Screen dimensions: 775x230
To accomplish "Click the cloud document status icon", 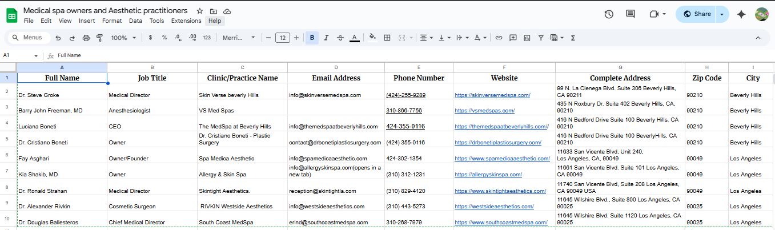I will click(227, 11).
